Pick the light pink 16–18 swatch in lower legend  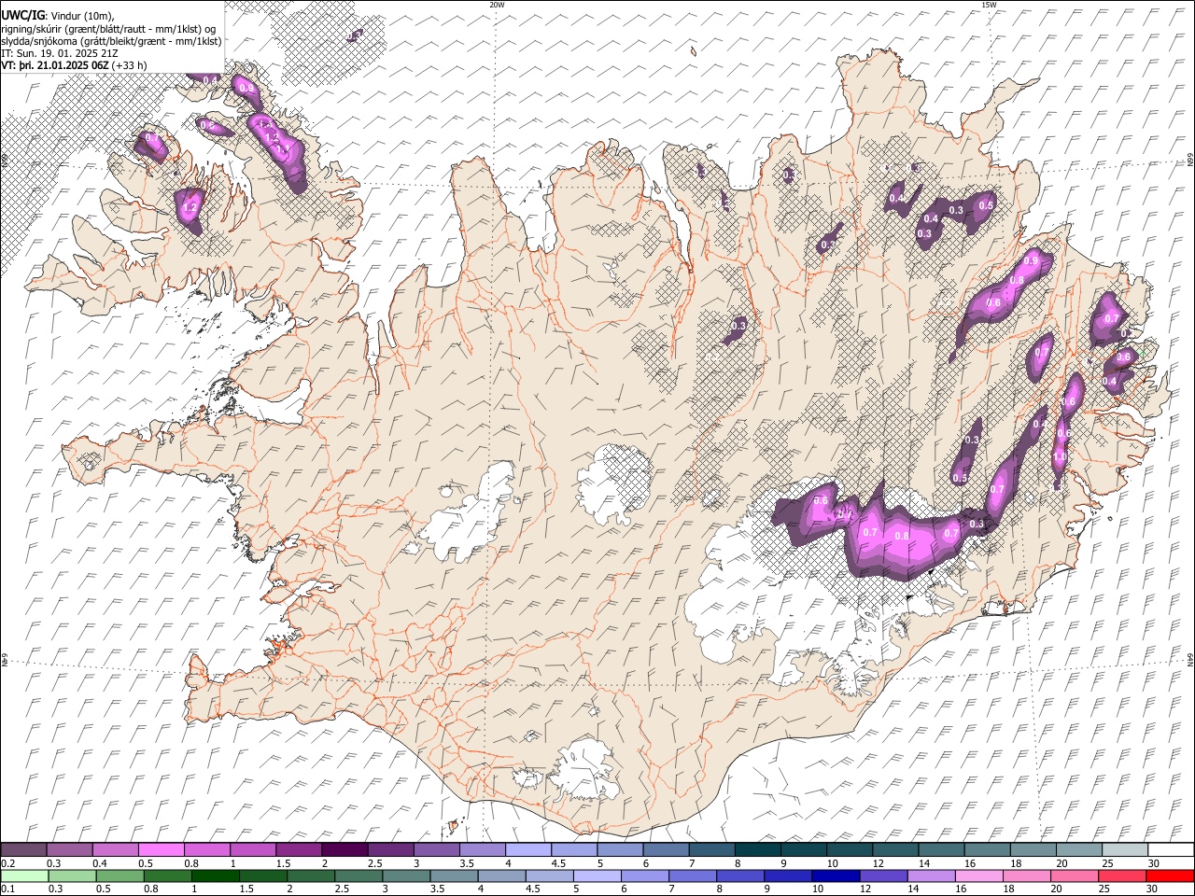pyautogui.click(x=979, y=875)
